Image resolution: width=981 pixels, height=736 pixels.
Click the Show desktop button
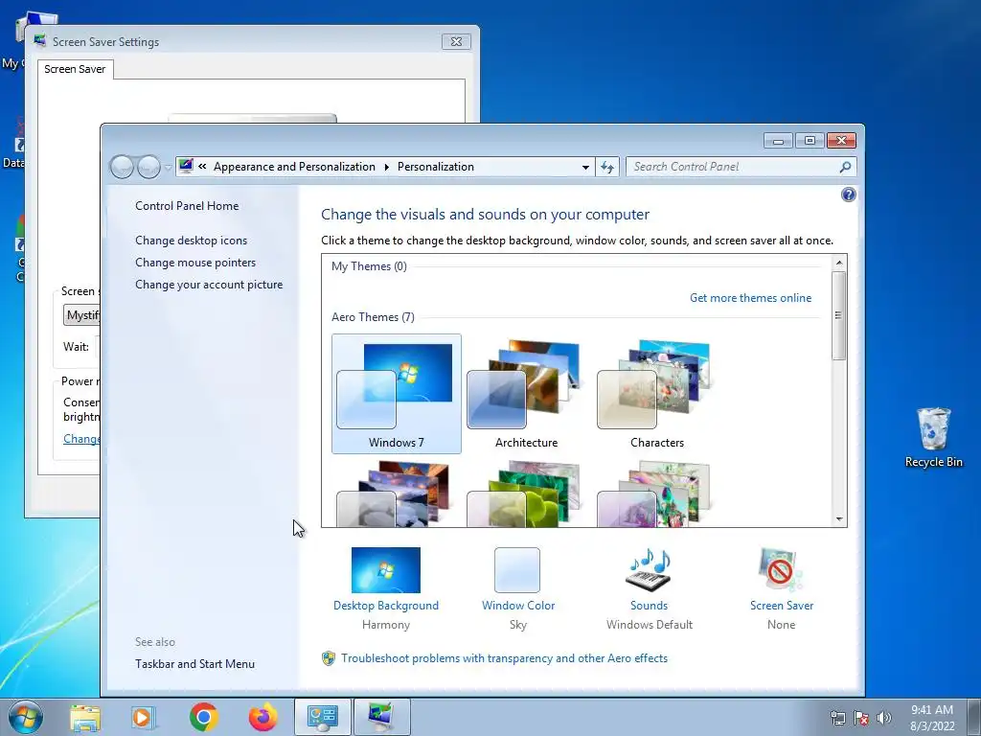(975, 717)
